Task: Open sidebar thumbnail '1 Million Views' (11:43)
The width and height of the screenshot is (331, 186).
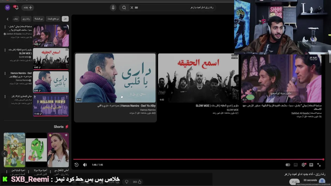Action: 51,105
